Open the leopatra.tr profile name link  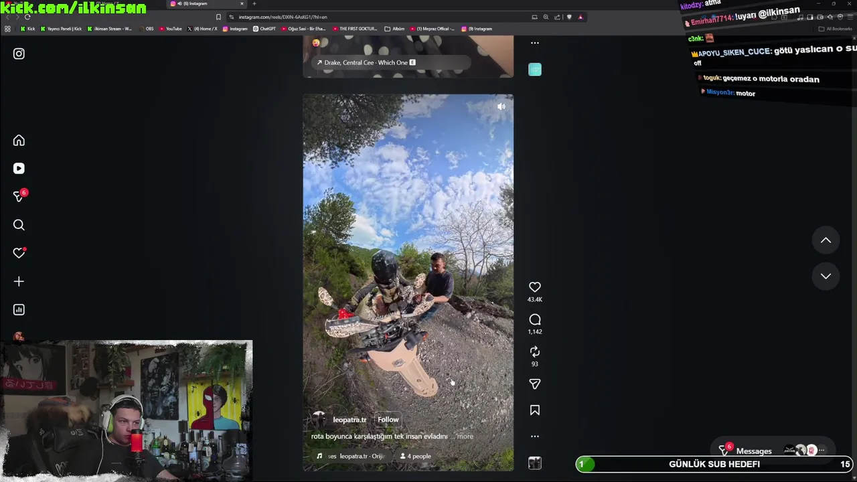[349, 420]
